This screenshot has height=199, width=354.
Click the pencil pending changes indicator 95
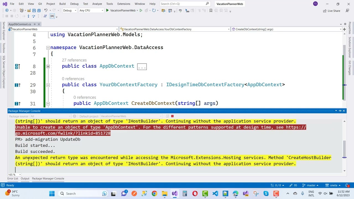click(x=294, y=185)
